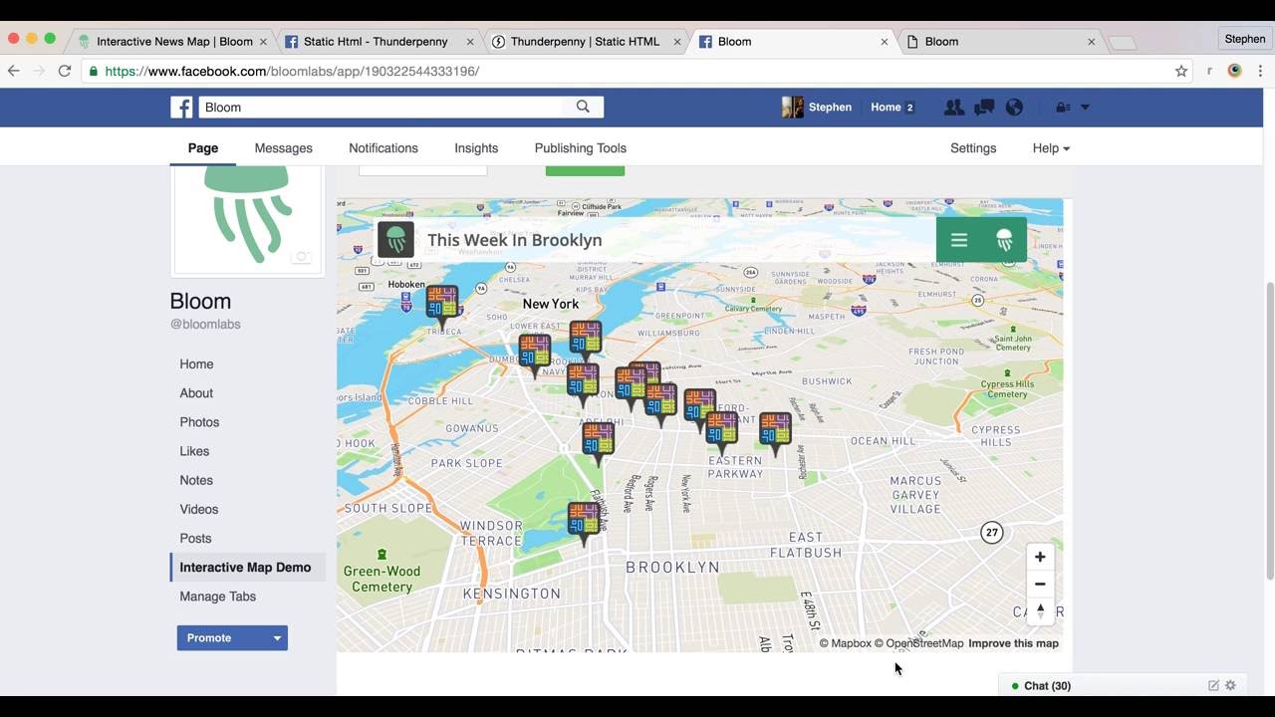Click the compose message icon in chat bar
Image resolution: width=1275 pixels, height=717 pixels.
(x=1213, y=685)
